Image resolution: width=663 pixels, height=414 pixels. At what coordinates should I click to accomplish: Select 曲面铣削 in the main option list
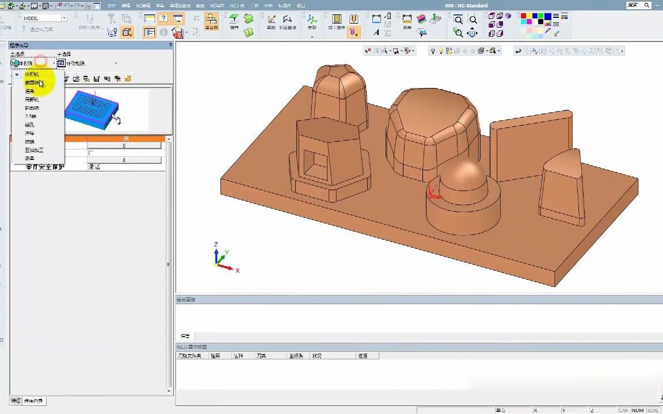tap(32, 83)
